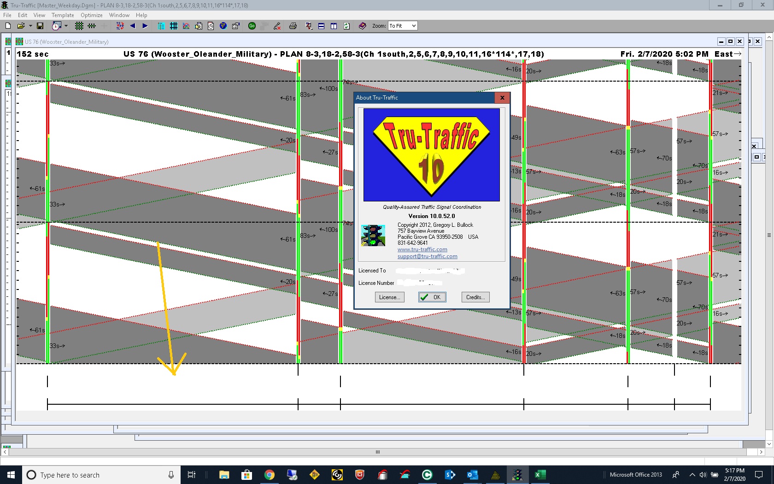Close the About Tru-Traffic dialog

click(502, 98)
